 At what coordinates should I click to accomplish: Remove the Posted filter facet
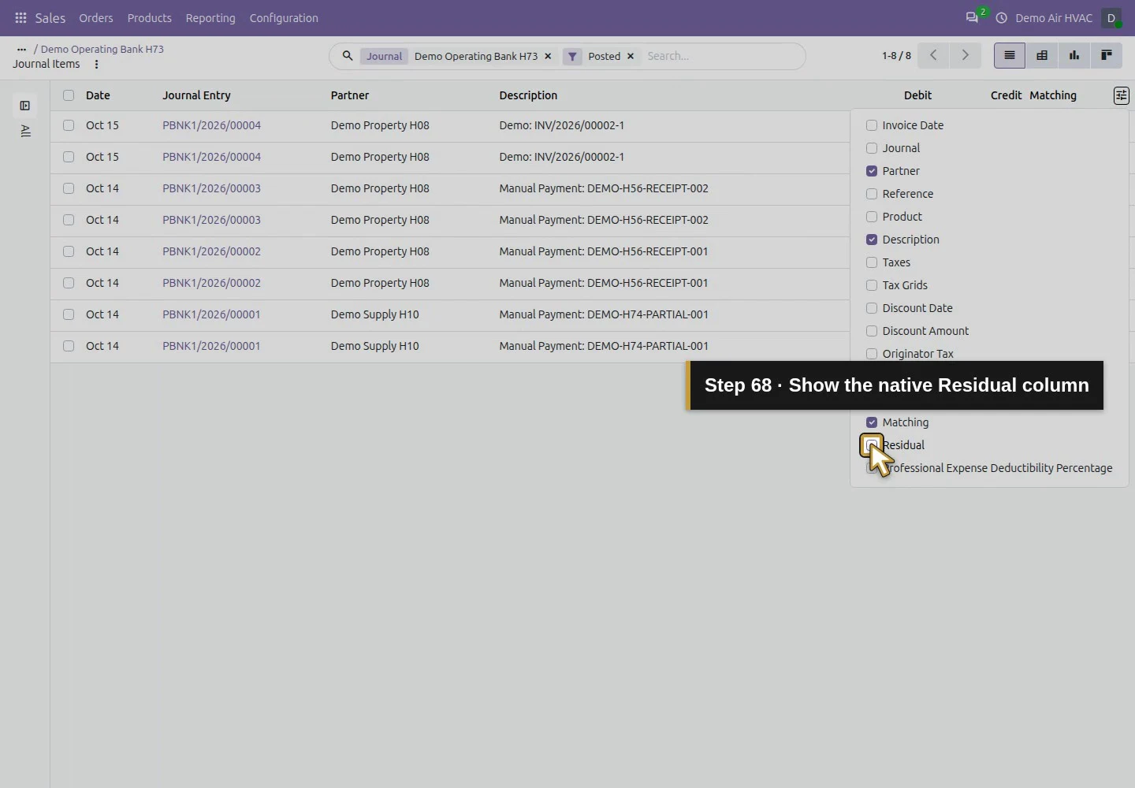click(631, 57)
